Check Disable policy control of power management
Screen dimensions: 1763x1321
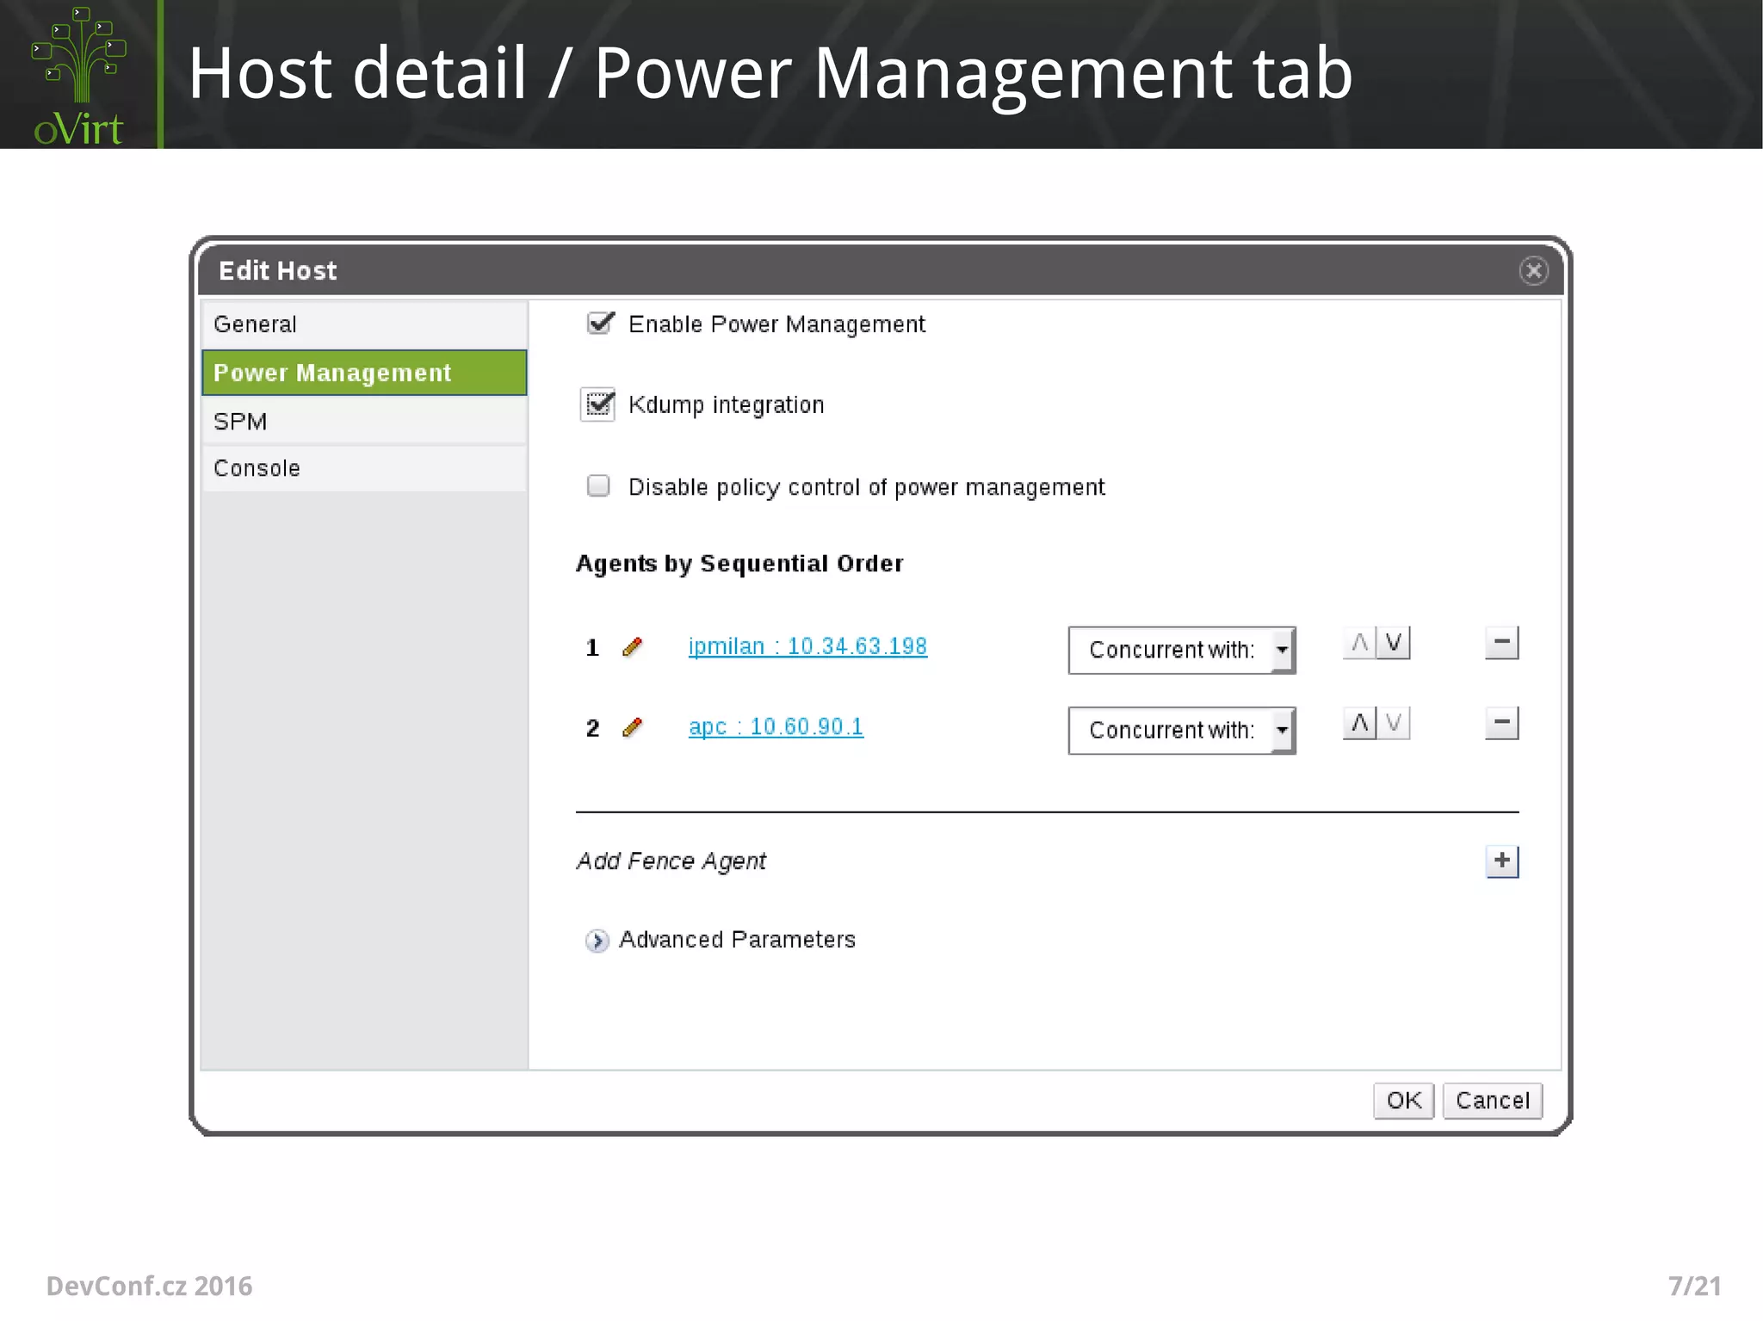598,486
